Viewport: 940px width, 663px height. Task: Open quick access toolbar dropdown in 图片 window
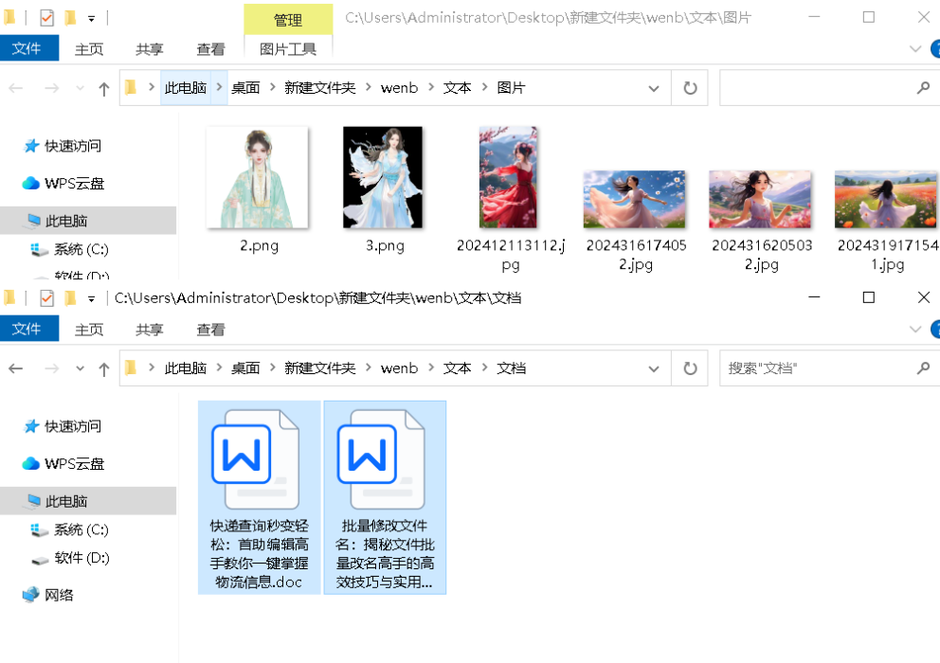pos(91,19)
